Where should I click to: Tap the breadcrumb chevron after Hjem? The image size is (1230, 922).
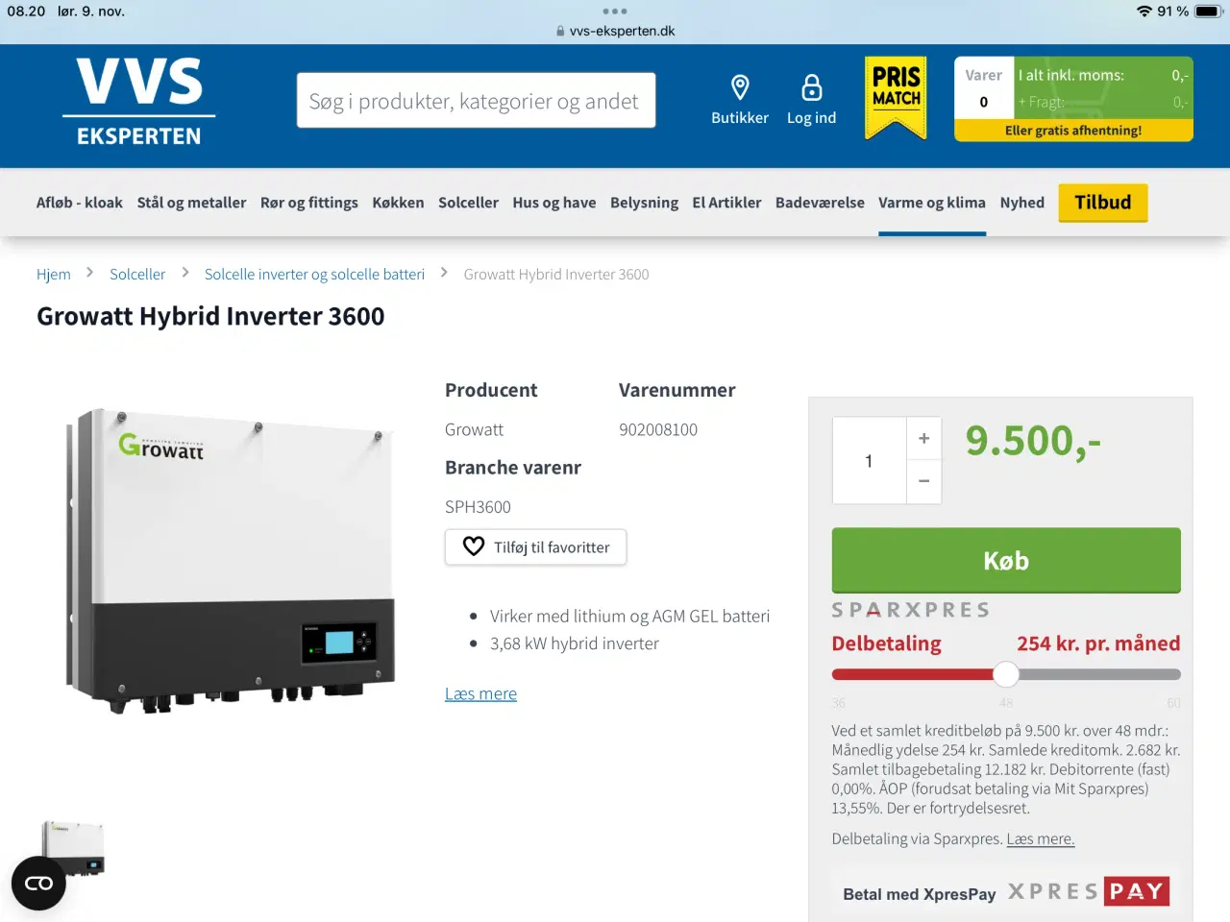pos(89,273)
